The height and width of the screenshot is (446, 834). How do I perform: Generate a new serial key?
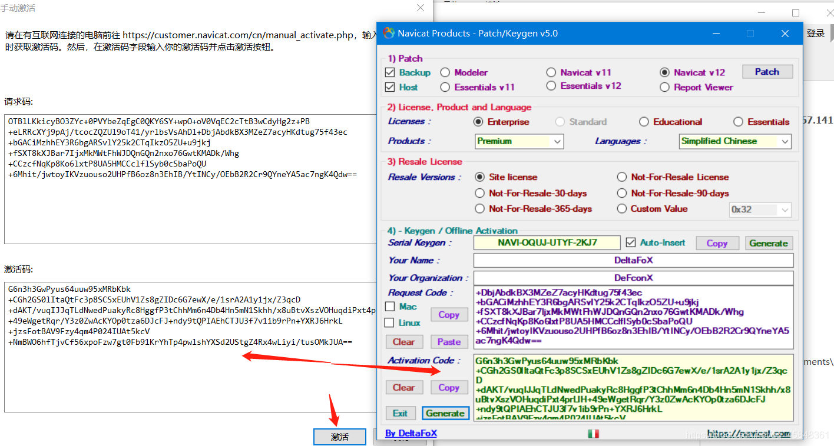pos(768,243)
